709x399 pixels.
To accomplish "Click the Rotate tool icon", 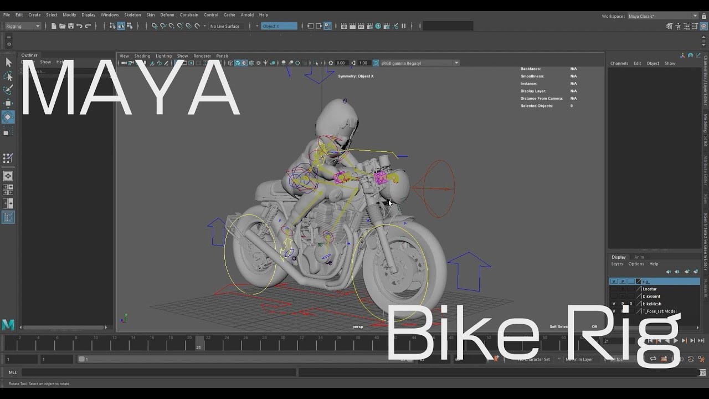I will (8, 117).
